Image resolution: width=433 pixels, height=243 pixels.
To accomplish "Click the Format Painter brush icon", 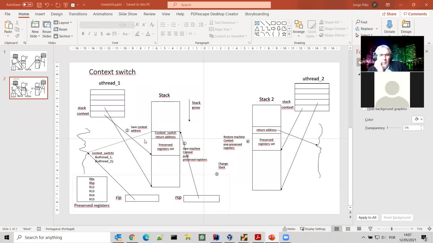I will tap(17, 36).
